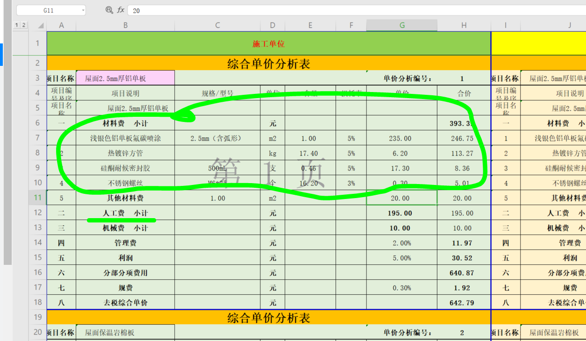Click 管理费 cell in column B
The height and width of the screenshot is (341, 586).
[125, 243]
